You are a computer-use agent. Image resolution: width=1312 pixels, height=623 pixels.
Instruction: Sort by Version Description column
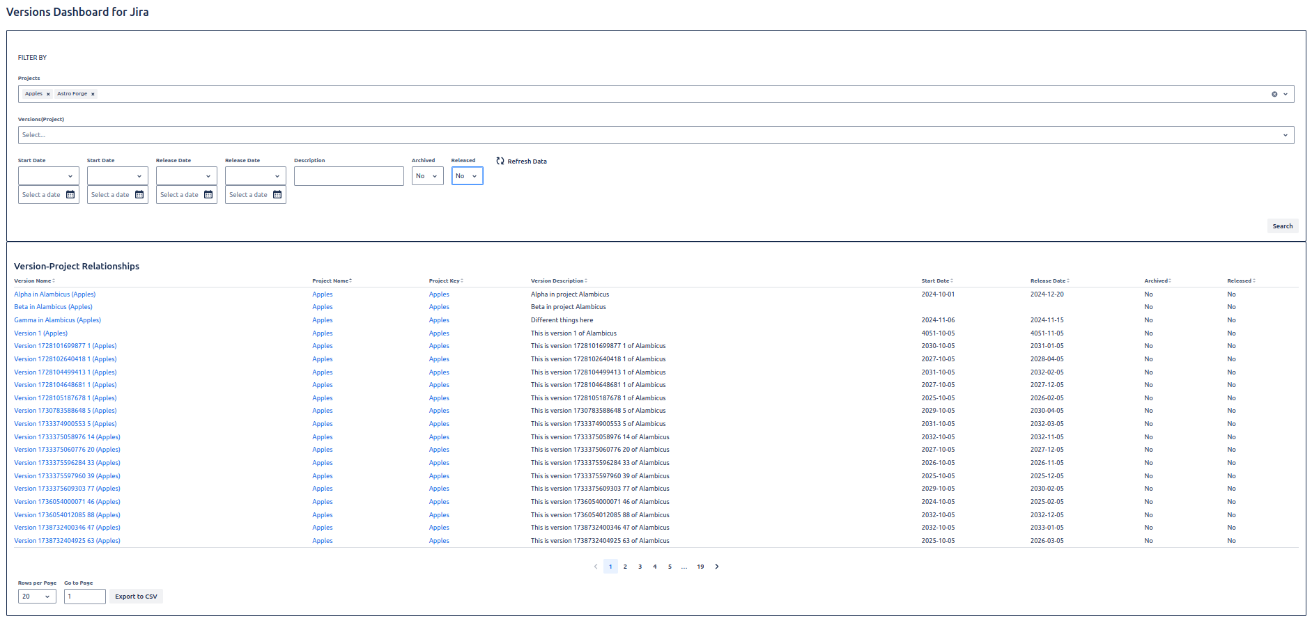pyautogui.click(x=559, y=281)
